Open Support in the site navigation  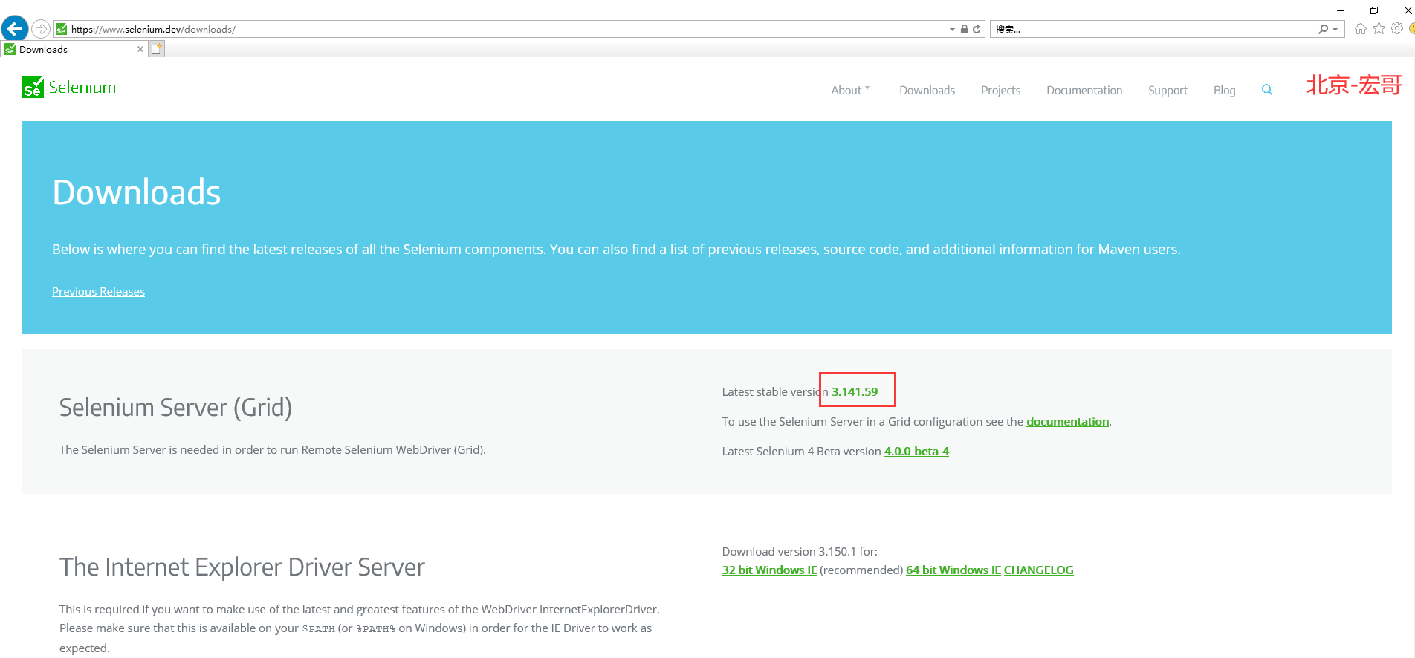tap(1168, 90)
